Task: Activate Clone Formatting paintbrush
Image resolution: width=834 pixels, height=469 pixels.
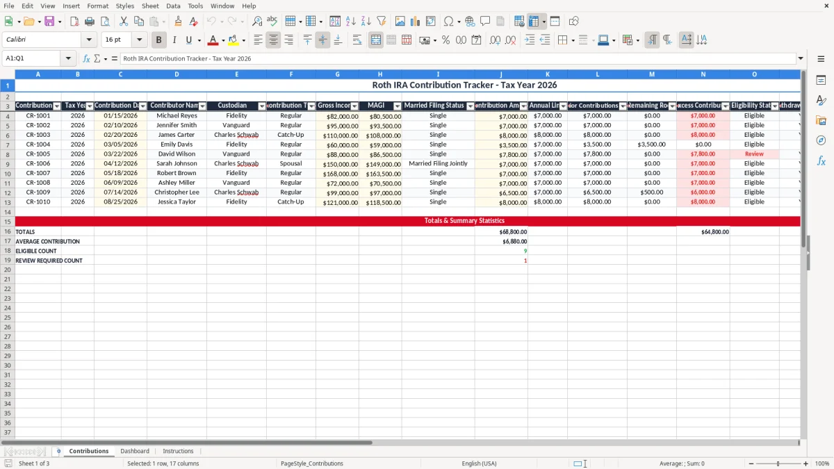Action: (x=178, y=22)
